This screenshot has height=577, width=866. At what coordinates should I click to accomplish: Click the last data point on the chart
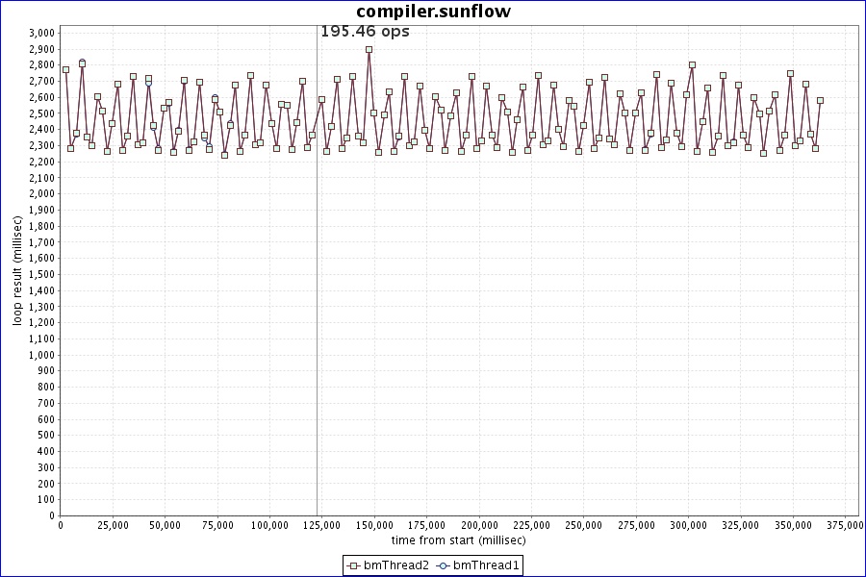pos(820,100)
